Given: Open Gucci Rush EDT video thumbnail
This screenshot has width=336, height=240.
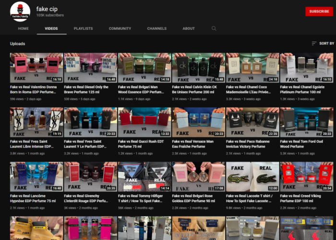Looking at the screenshot, I should tap(144, 122).
